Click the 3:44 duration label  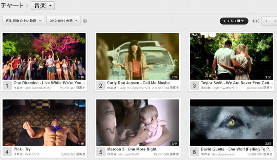[175, 143]
